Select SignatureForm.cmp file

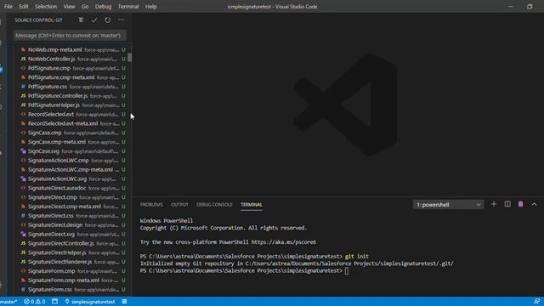70,271
